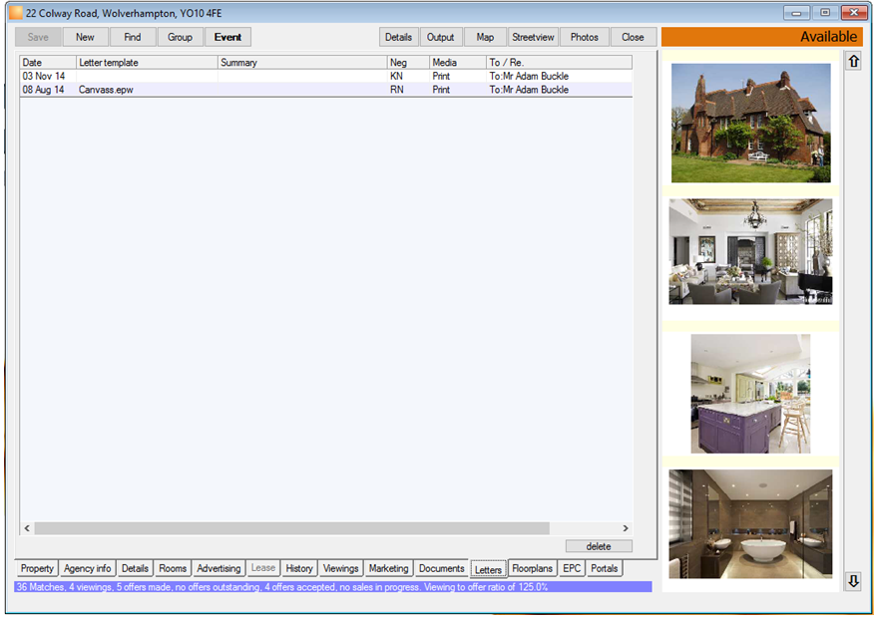Open the purple kitchen island photo thumbnail
Screen dimensions: 875x621
pyautogui.click(x=750, y=394)
